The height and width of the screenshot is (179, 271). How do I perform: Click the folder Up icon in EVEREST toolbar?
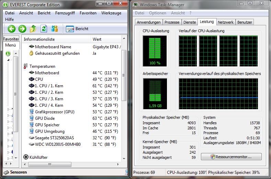tap(33, 29)
